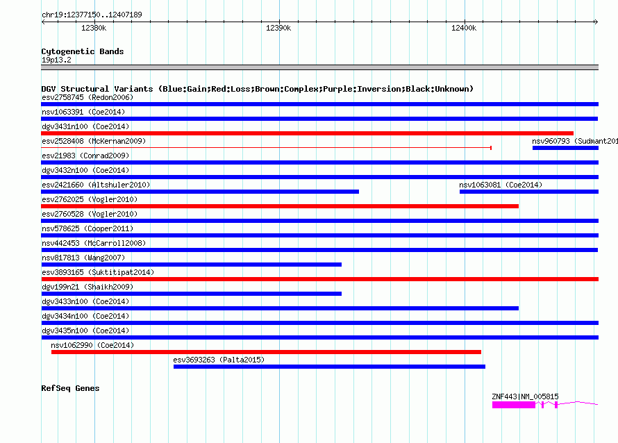Click the esv2758745 (Redon2006) variant label

tap(87, 97)
